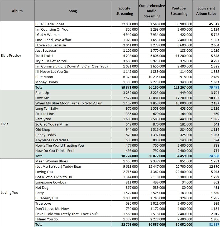Select the I Need You So cell
Screen dimensions: 220x227
(73, 219)
